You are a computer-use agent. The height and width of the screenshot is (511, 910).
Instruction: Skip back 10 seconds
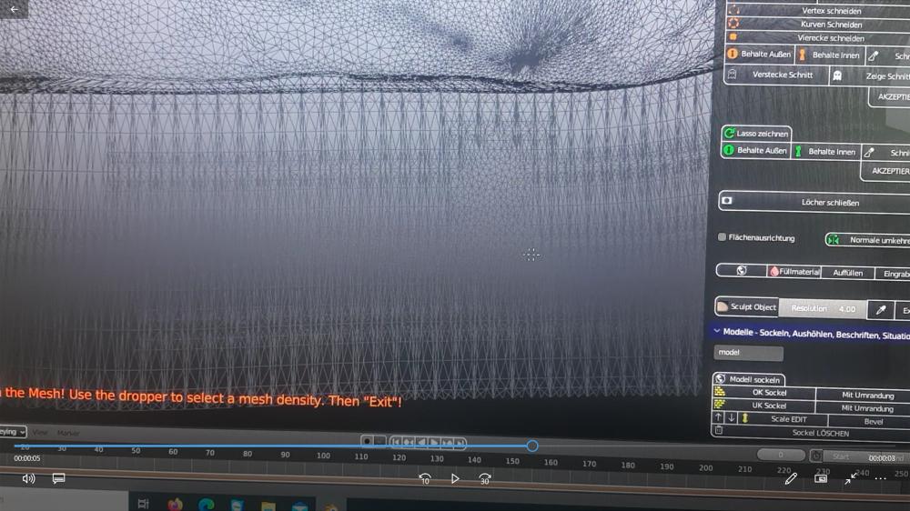point(425,479)
